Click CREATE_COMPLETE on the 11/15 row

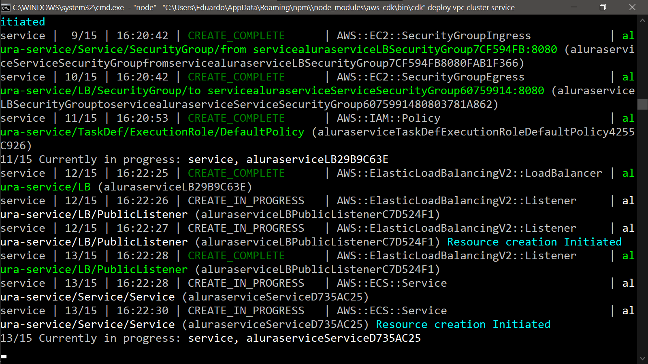[236, 118]
